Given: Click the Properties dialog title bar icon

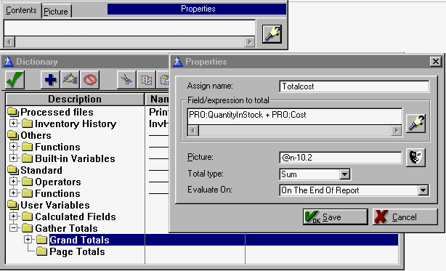Looking at the screenshot, I should point(178,62).
